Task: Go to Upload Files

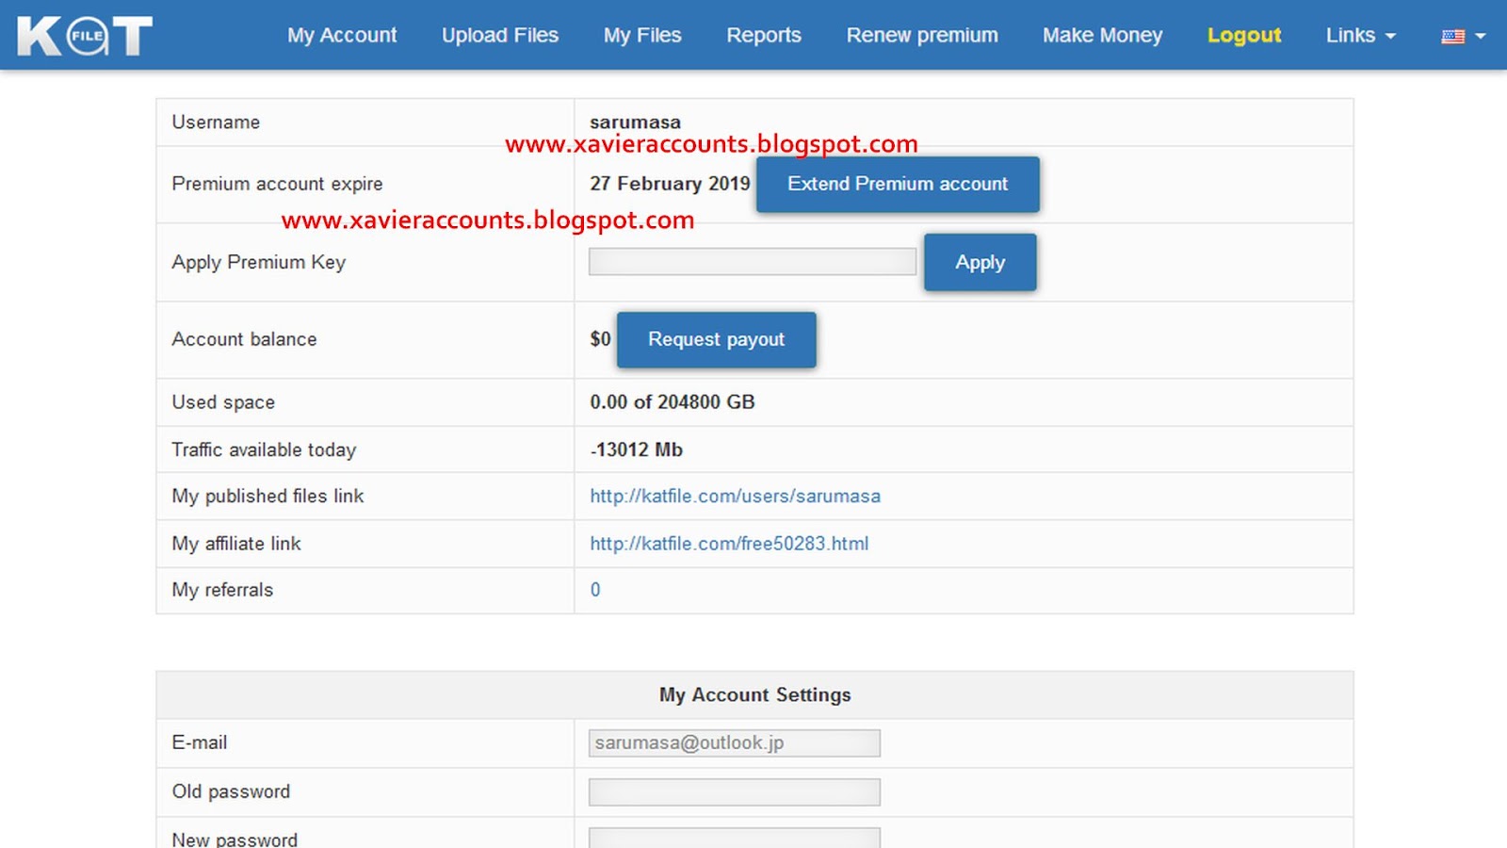Action: [x=500, y=35]
